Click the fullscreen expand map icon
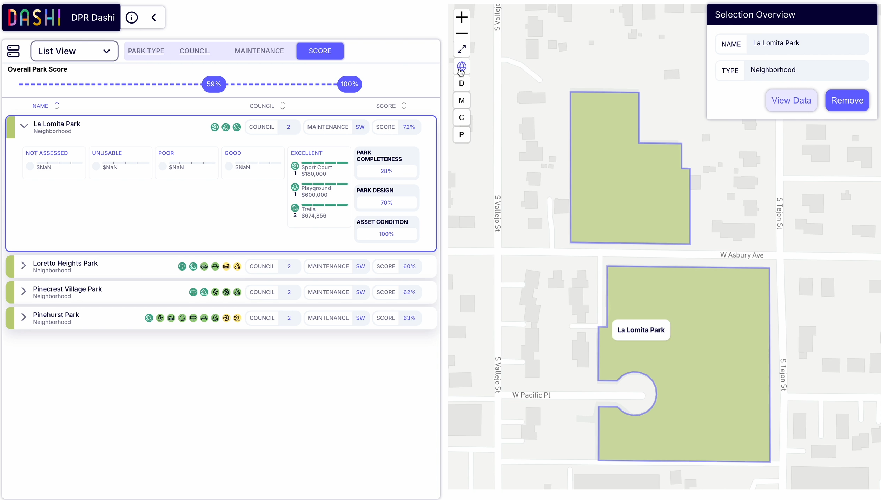Screen dimensions: 881x500 tap(462, 49)
